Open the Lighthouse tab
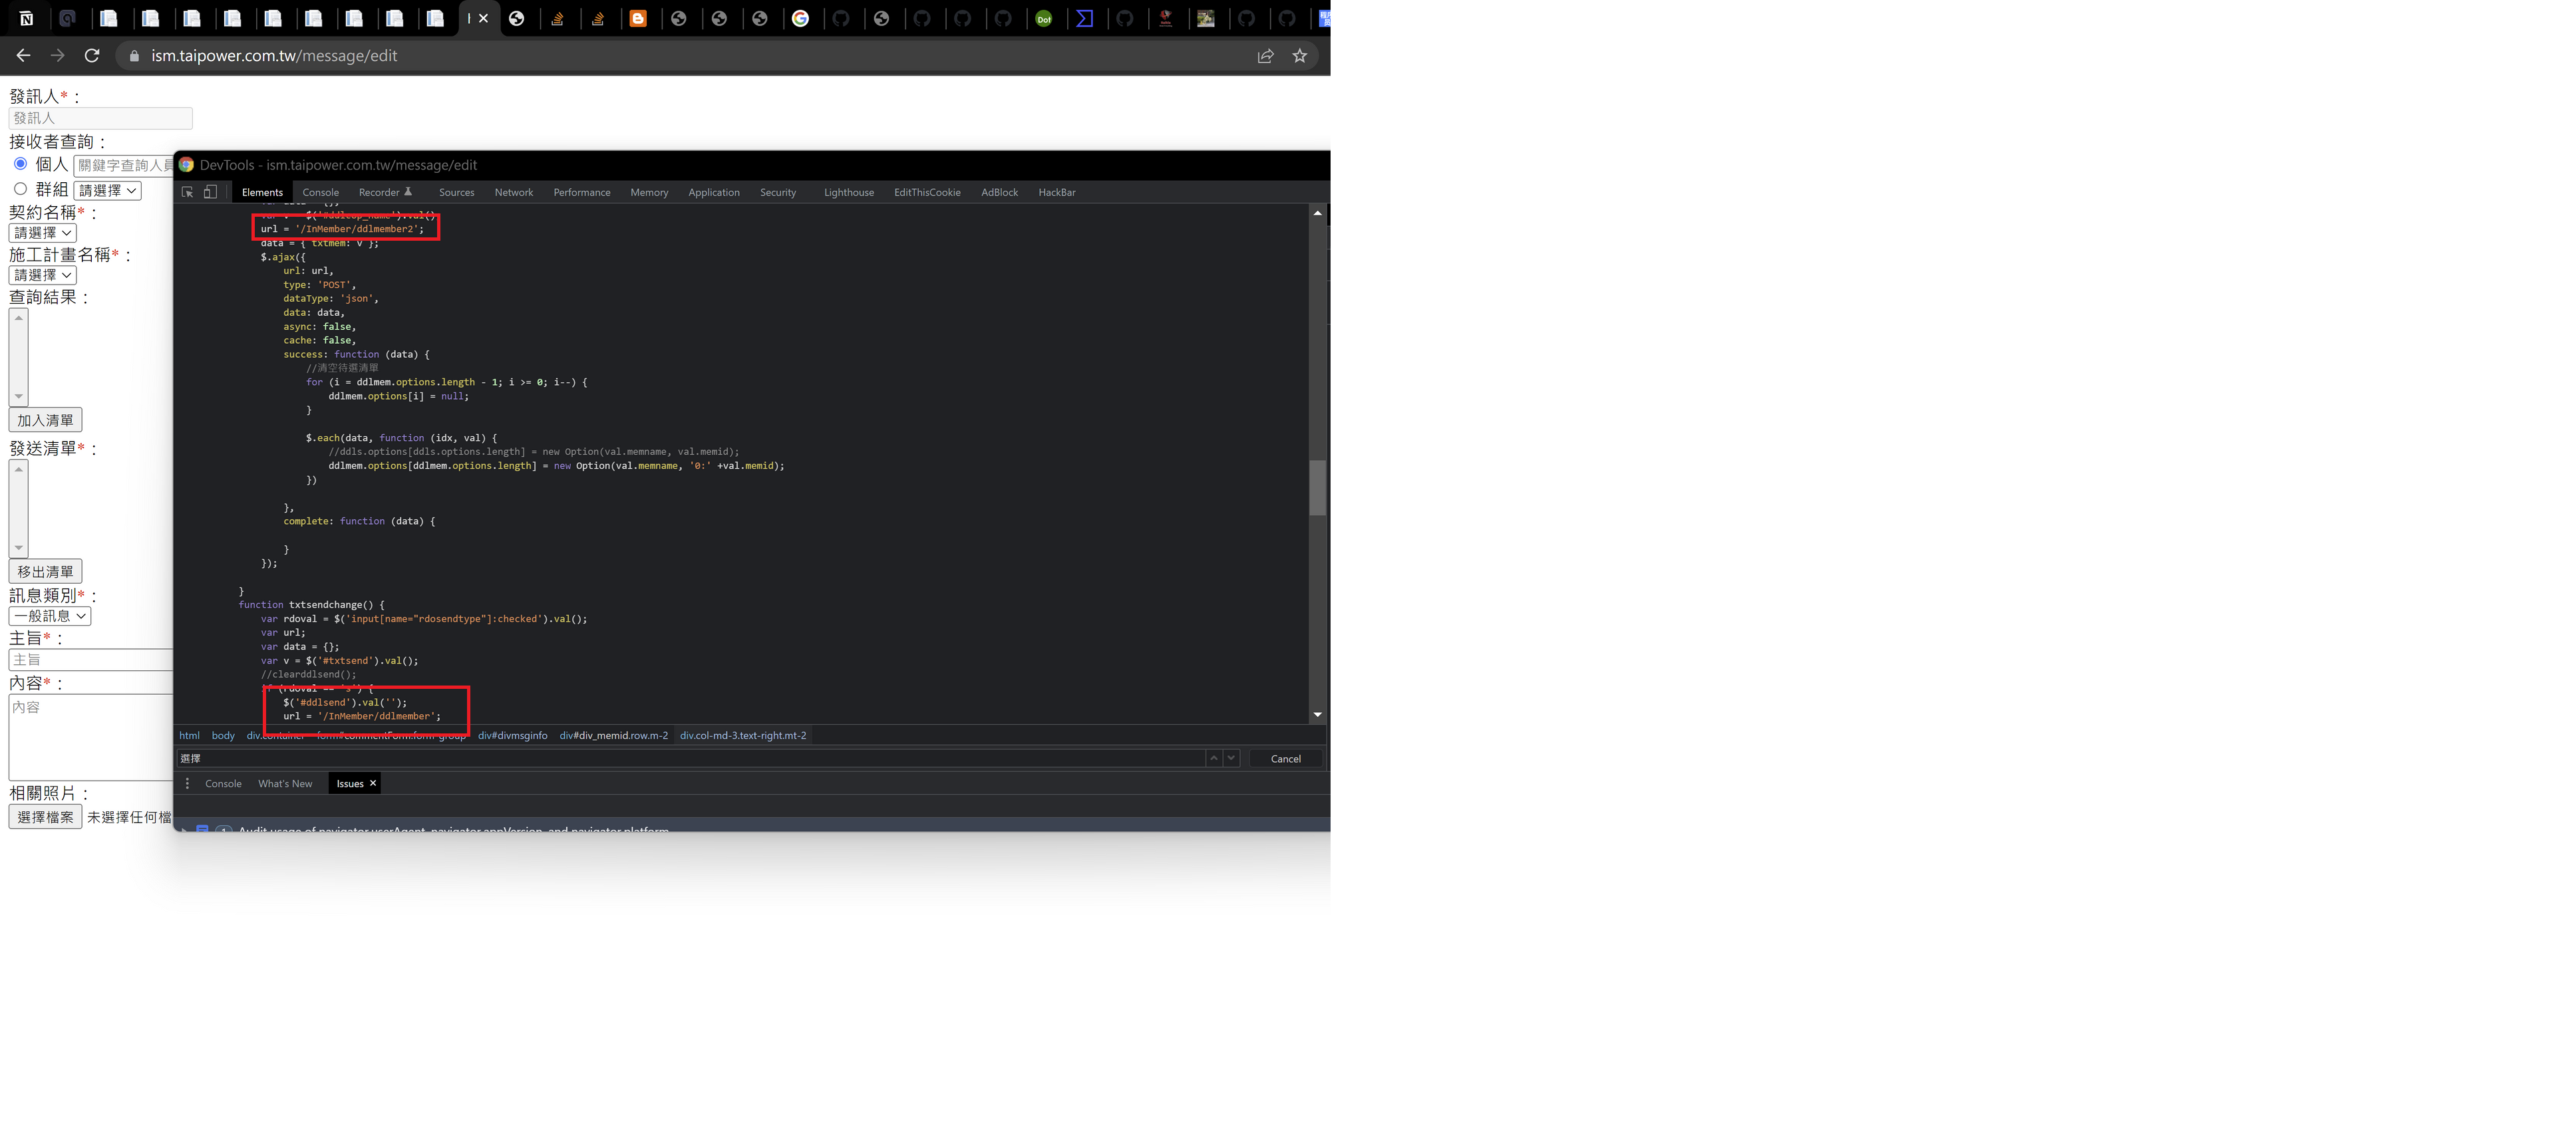 point(849,192)
